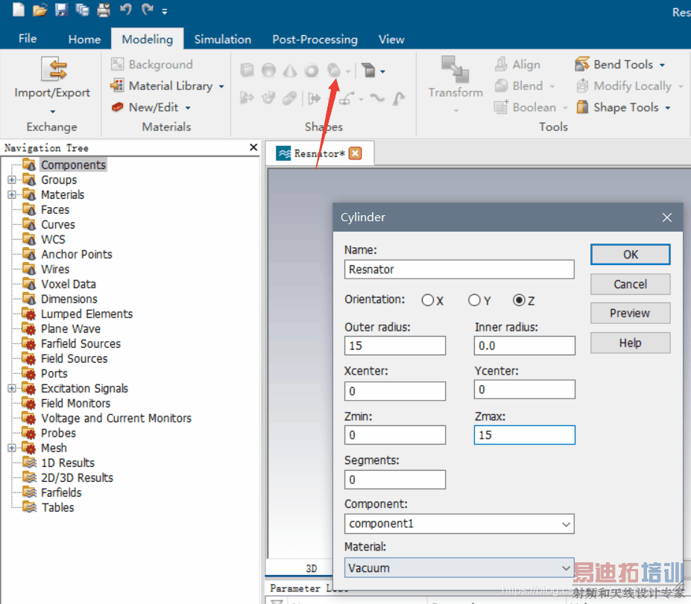The width and height of the screenshot is (691, 604).
Task: Click the Extrusion shape tool icon
Action: pyautogui.click(x=367, y=70)
